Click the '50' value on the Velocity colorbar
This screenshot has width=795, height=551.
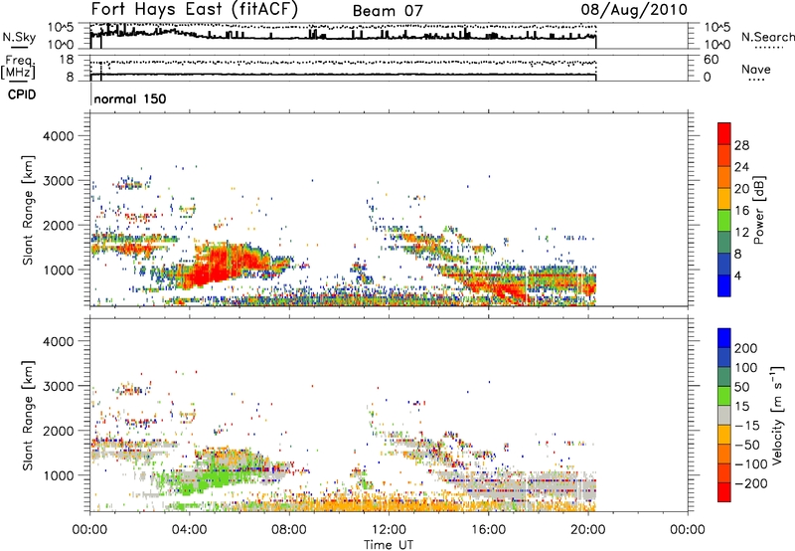tap(741, 387)
